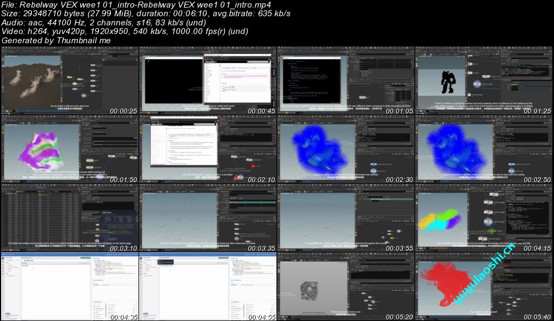Screen dimensions: 554x321
Task: Click the thumbnail stamped 00:01:05
Action: (346, 81)
